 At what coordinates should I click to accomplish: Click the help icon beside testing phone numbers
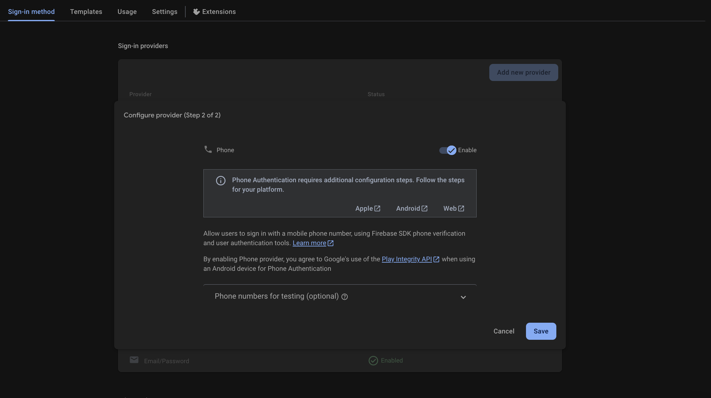pos(344,297)
